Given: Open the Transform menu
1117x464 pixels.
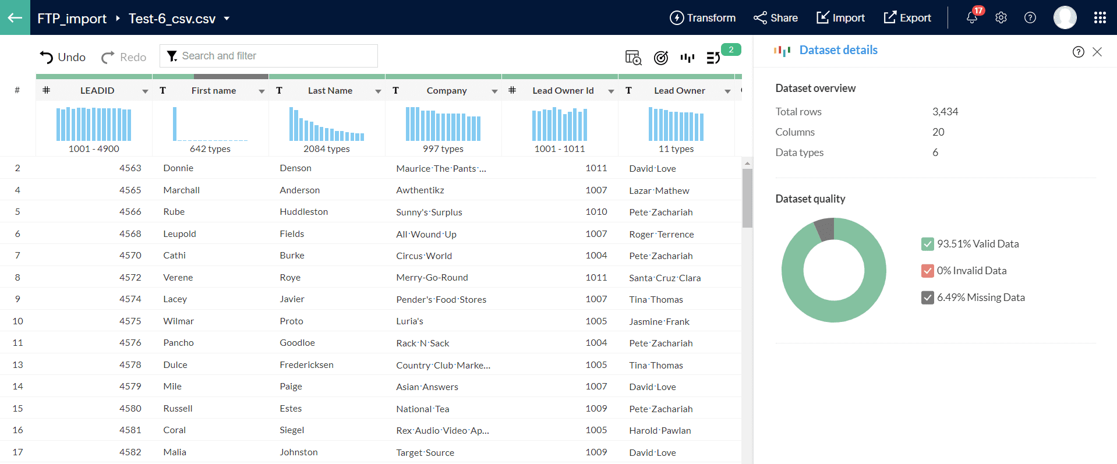Looking at the screenshot, I should pos(702,18).
